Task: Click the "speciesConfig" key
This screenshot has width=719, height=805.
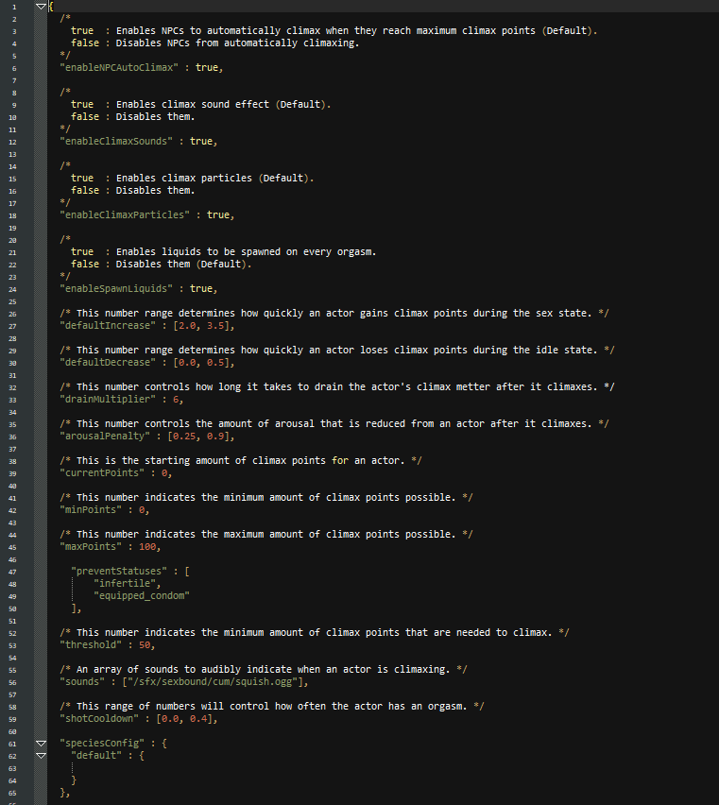Action: 102,744
